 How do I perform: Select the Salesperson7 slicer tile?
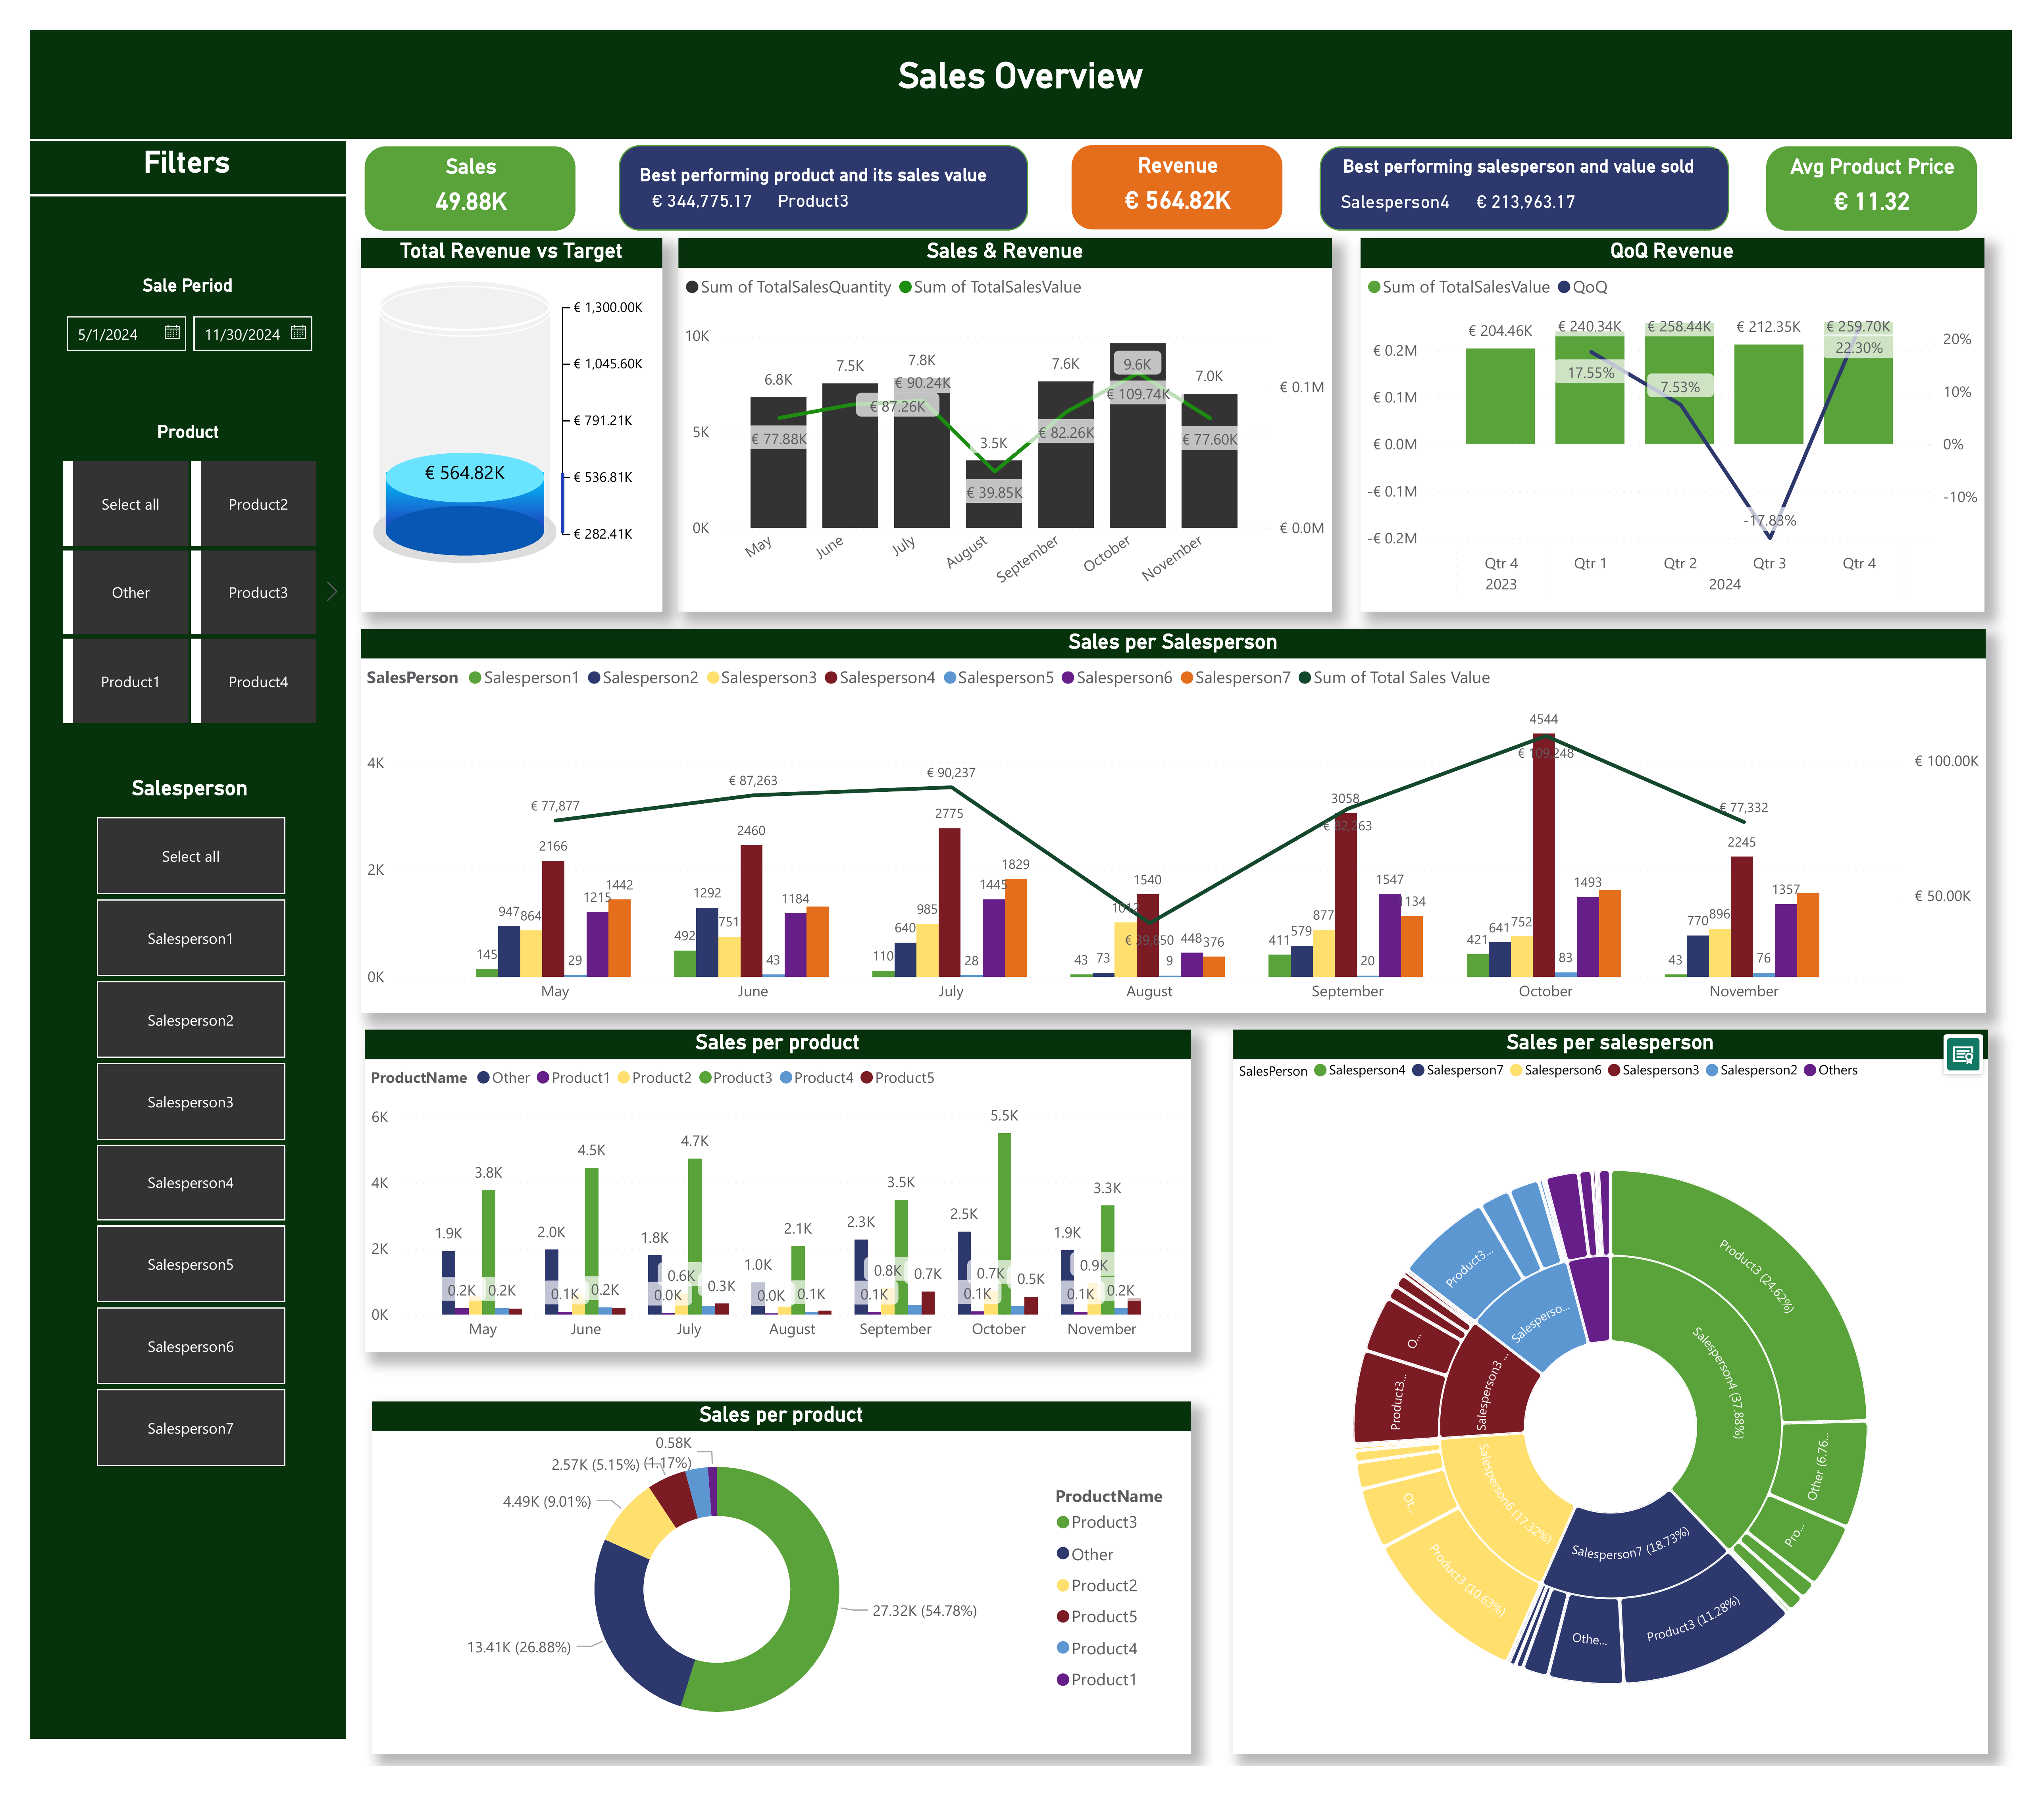coord(190,1428)
